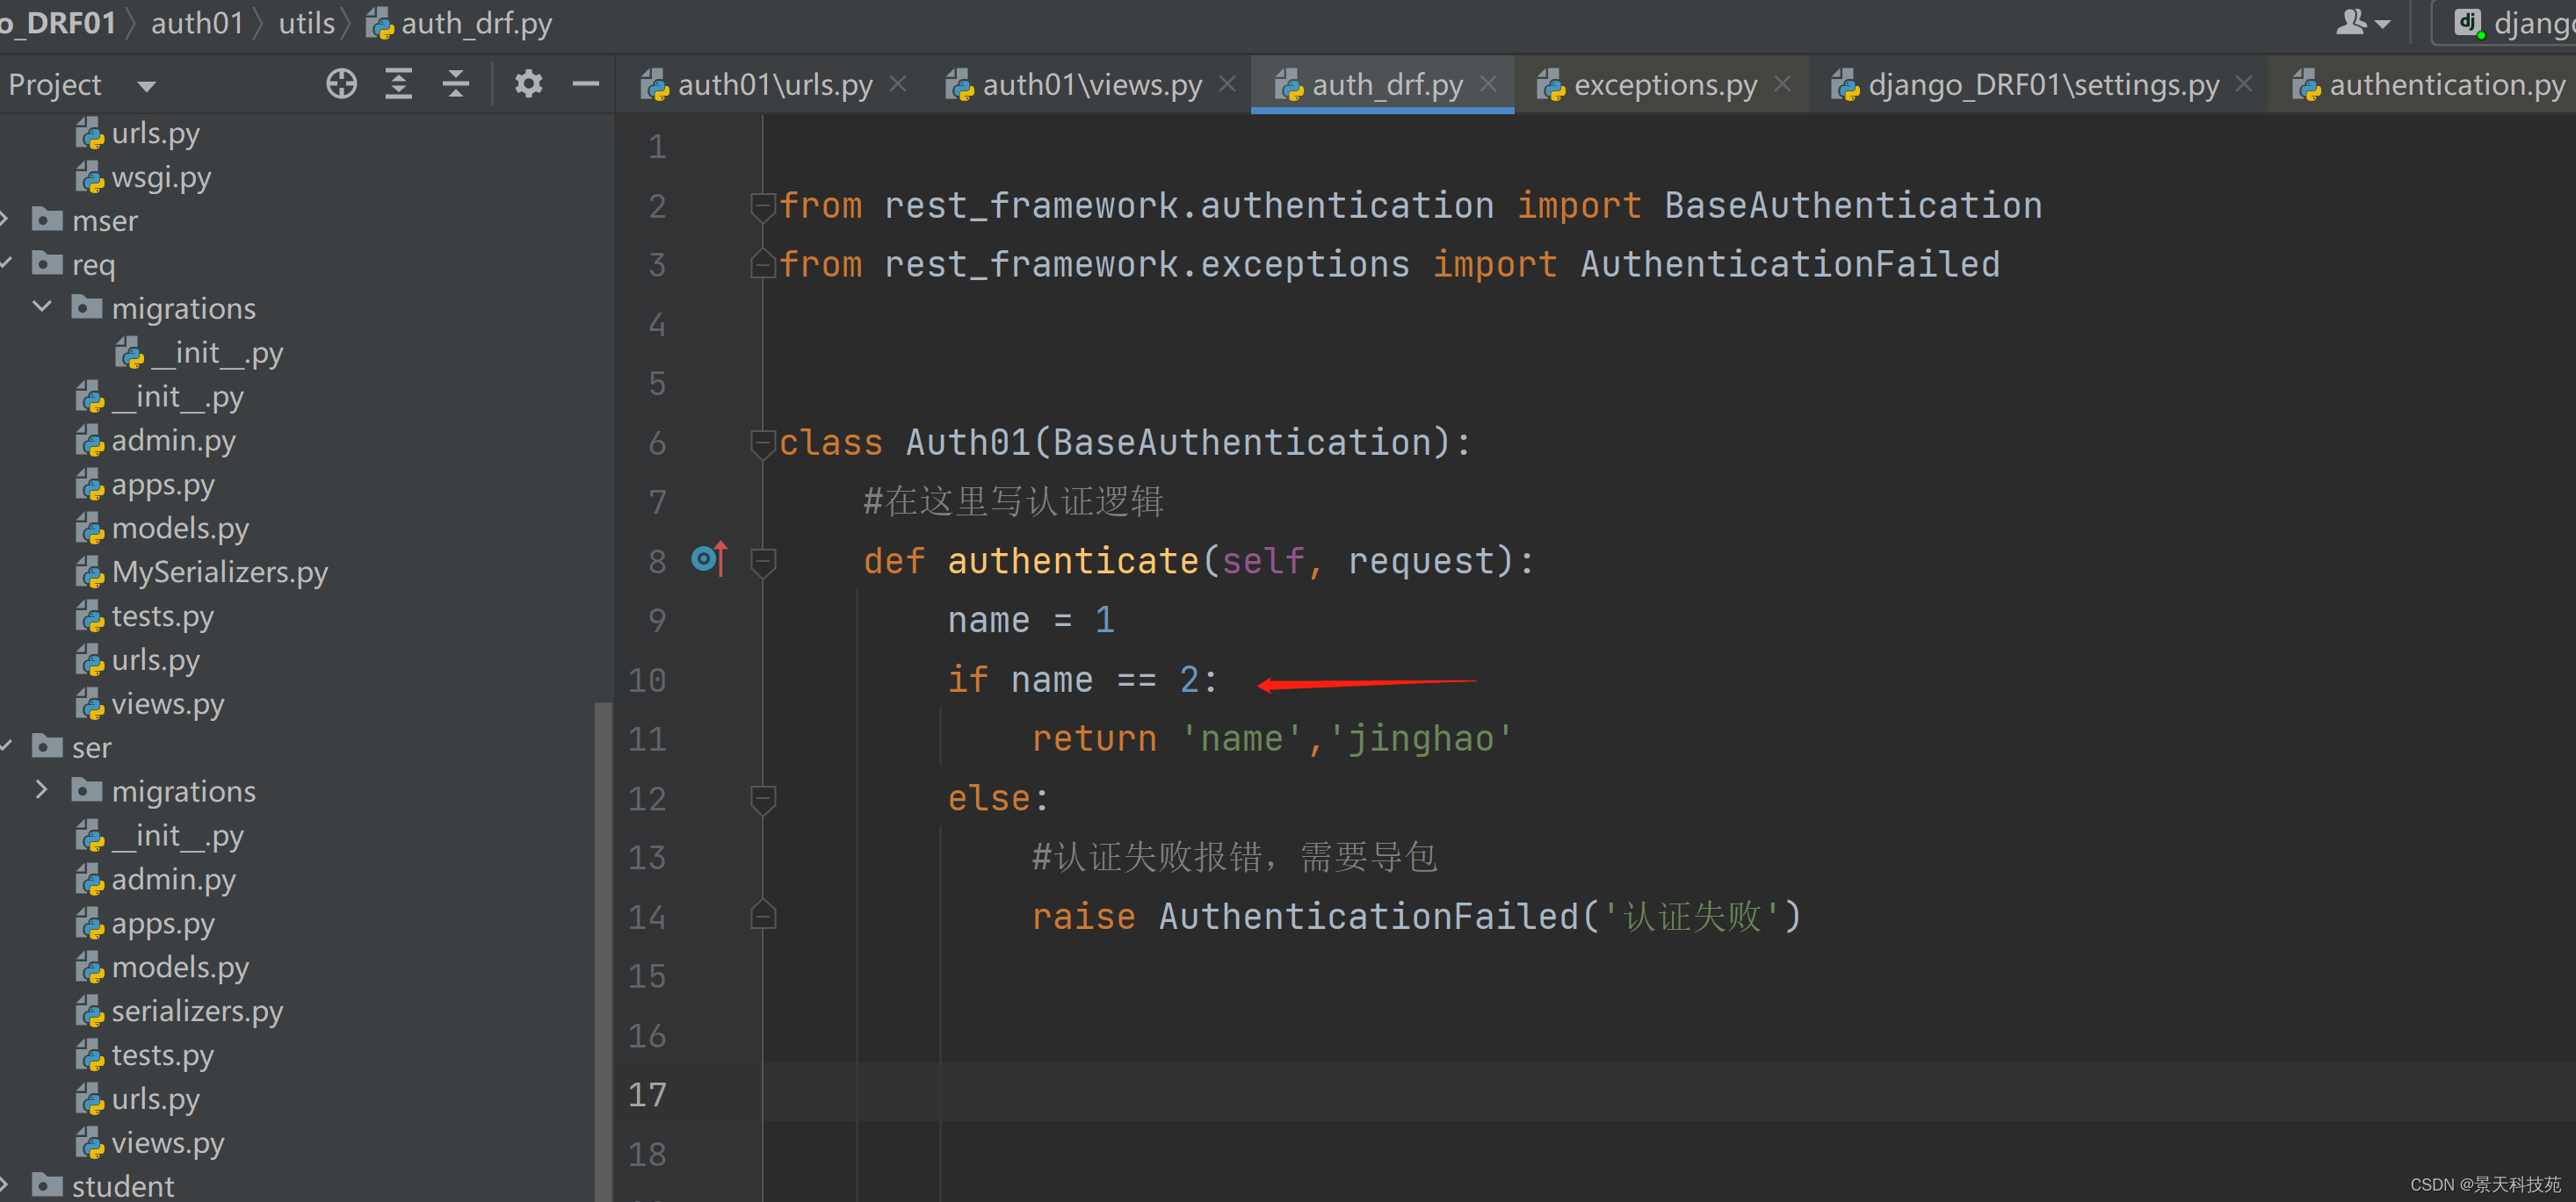Image resolution: width=2576 pixels, height=1202 pixels.
Task: Click the authenticate method name on line 8
Action: [1073, 562]
